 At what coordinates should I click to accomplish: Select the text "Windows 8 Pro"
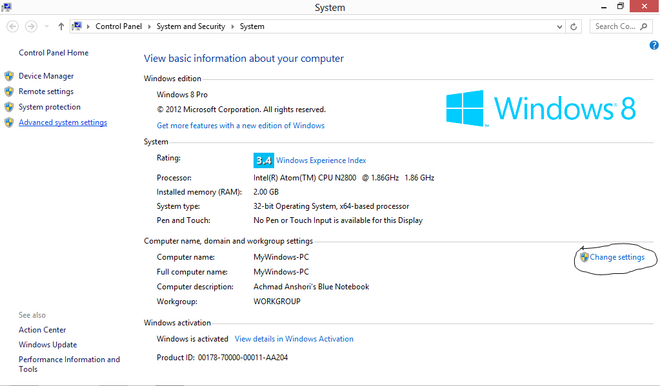pos(182,95)
